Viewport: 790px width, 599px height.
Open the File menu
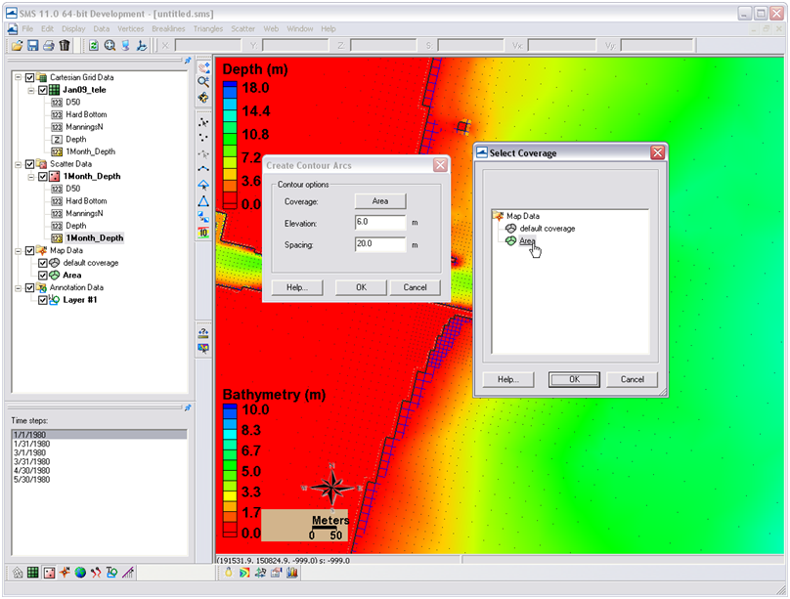pyautogui.click(x=27, y=28)
